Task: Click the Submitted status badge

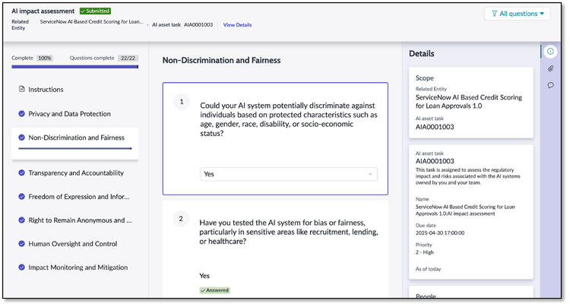Action: [95, 11]
